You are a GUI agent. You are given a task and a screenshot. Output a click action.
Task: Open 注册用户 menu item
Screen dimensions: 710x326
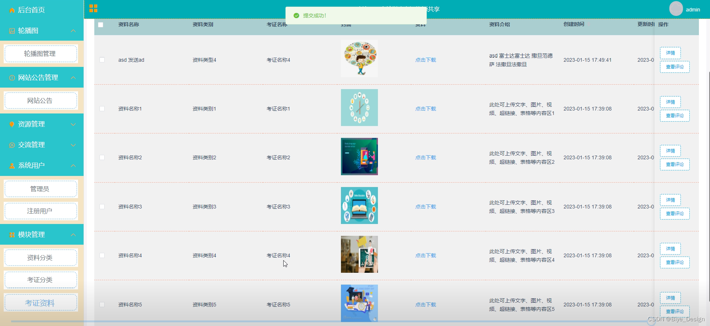(x=41, y=211)
